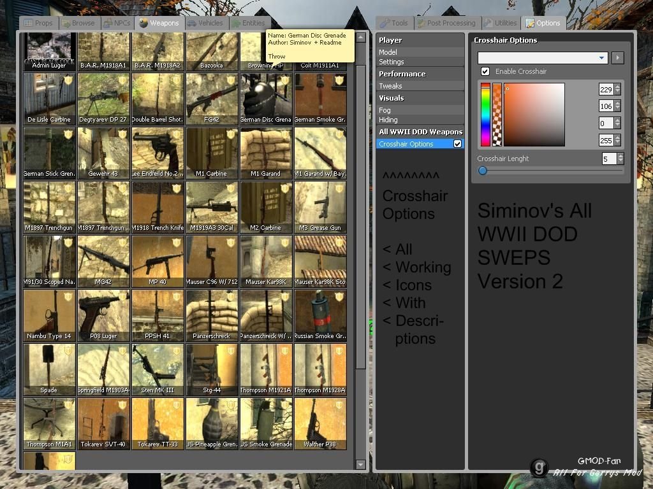
Task: Switch to the Props tab
Action: click(39, 23)
